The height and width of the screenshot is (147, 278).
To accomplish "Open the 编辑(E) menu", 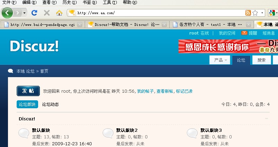I will pyautogui.click(x=29, y=2).
